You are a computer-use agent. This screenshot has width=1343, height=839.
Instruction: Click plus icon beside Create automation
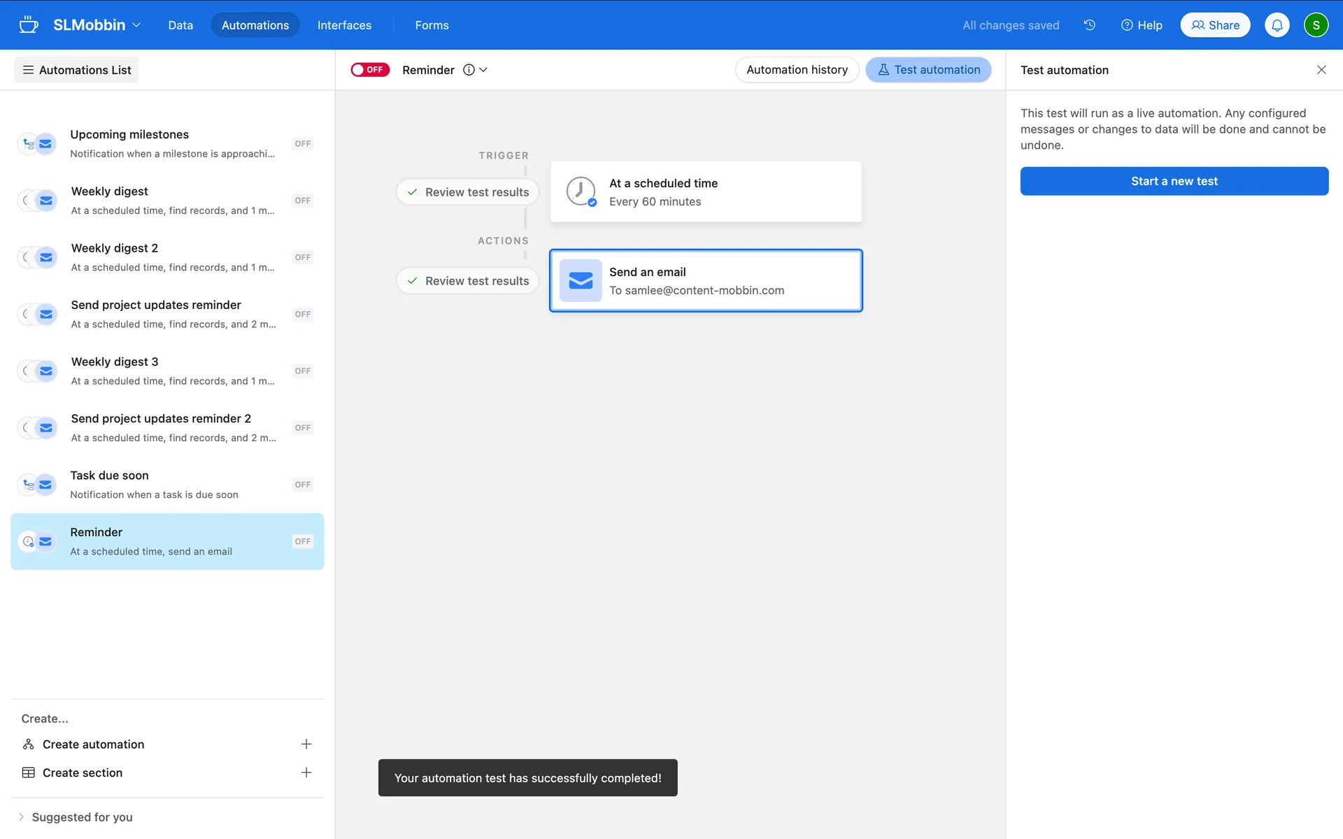[306, 744]
